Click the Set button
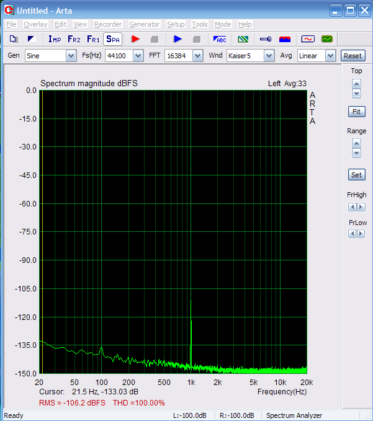Image resolution: width=373 pixels, height=421 pixels. pyautogui.click(x=357, y=175)
